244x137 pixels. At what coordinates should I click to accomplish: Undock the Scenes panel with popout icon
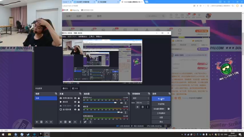pyautogui.click(x=56, y=94)
